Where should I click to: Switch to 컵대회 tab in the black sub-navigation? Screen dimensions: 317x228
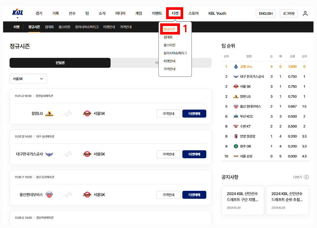(49, 27)
